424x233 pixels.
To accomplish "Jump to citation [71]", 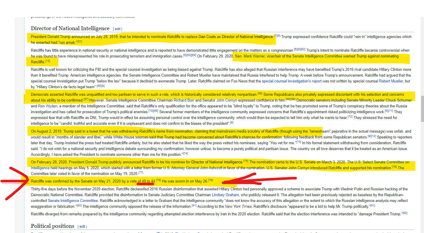I will (x=391, y=111).
